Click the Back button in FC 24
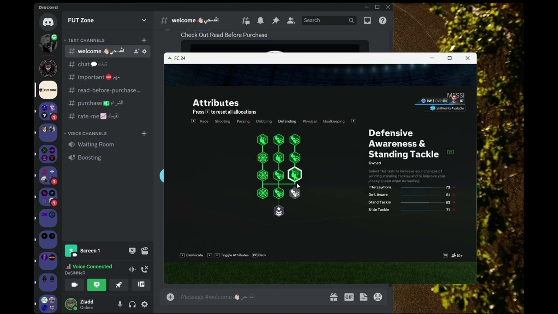This screenshot has height=314, width=558. (x=259, y=255)
